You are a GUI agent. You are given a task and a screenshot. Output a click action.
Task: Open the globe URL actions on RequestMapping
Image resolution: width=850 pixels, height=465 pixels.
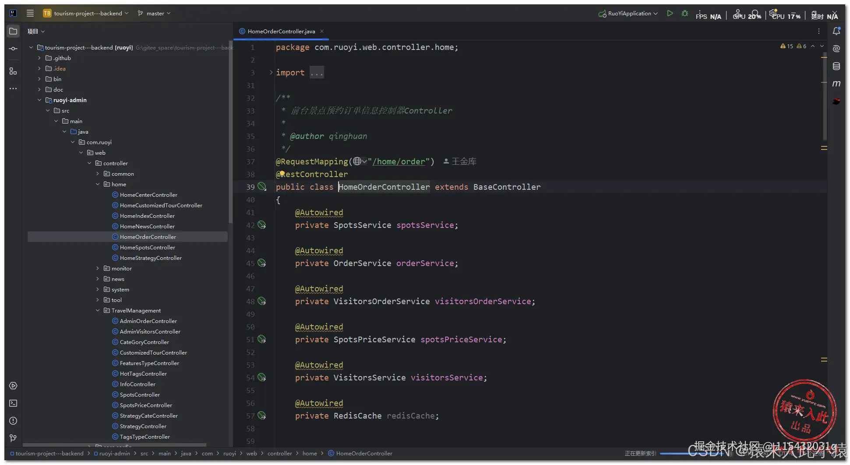[x=360, y=161]
